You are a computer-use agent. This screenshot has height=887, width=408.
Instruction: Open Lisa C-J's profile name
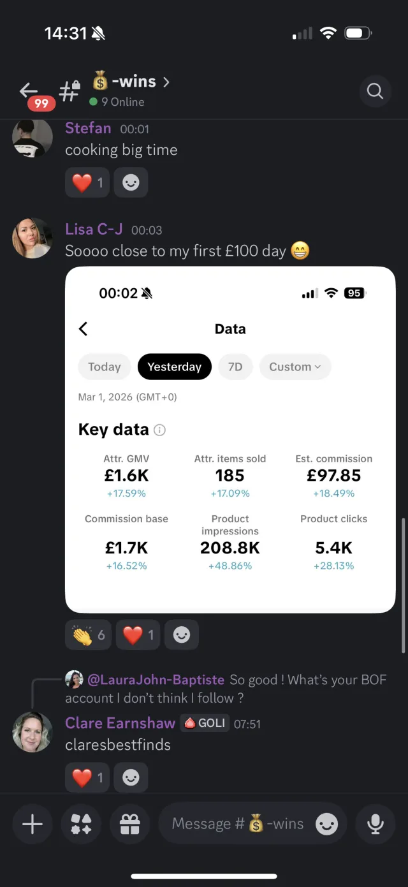94,229
